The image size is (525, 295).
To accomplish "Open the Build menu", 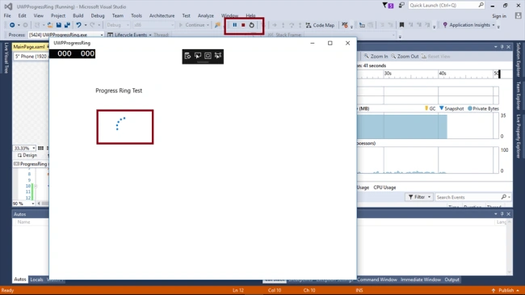I will 78,15.
